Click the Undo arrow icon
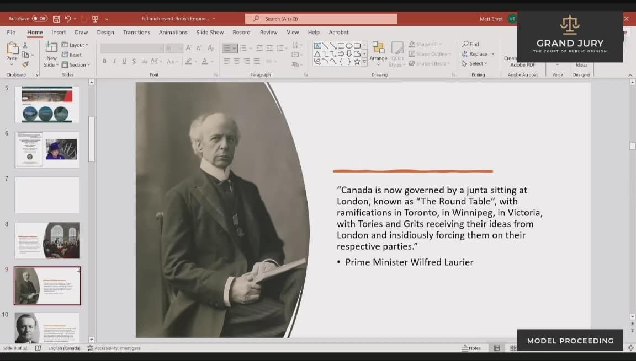 coord(68,19)
